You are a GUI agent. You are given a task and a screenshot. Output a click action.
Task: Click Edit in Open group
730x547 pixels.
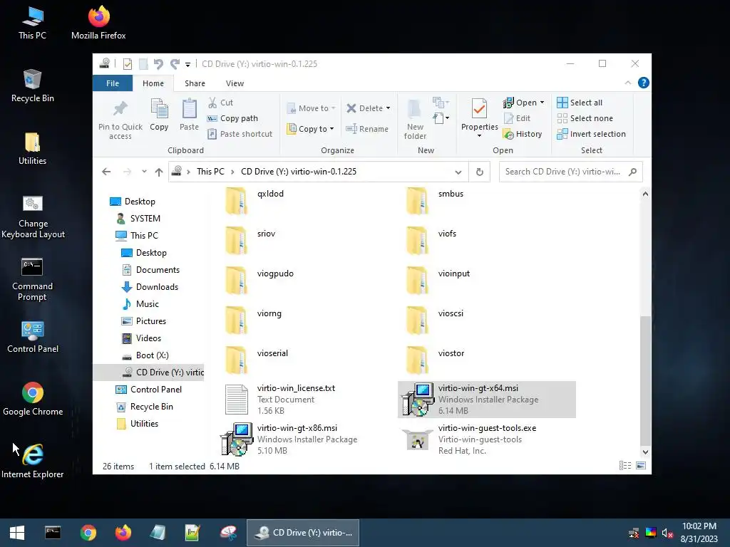tap(518, 118)
